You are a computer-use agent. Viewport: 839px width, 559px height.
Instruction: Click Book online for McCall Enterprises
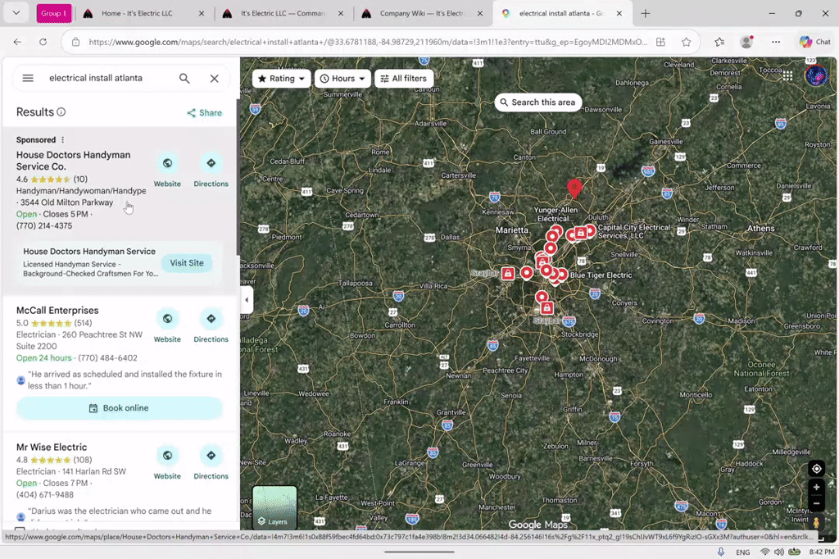[x=120, y=408]
